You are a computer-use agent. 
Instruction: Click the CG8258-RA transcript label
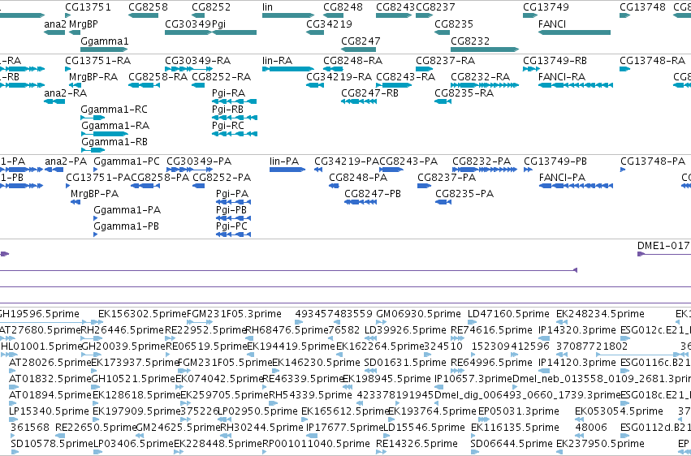[x=158, y=76]
